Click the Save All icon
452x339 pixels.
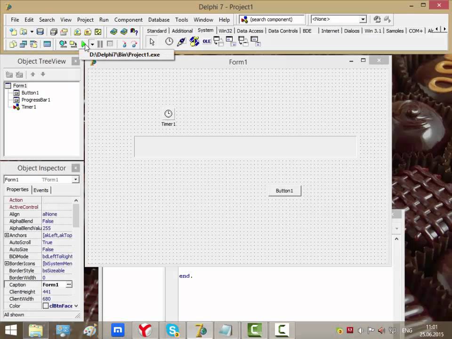(x=54, y=32)
